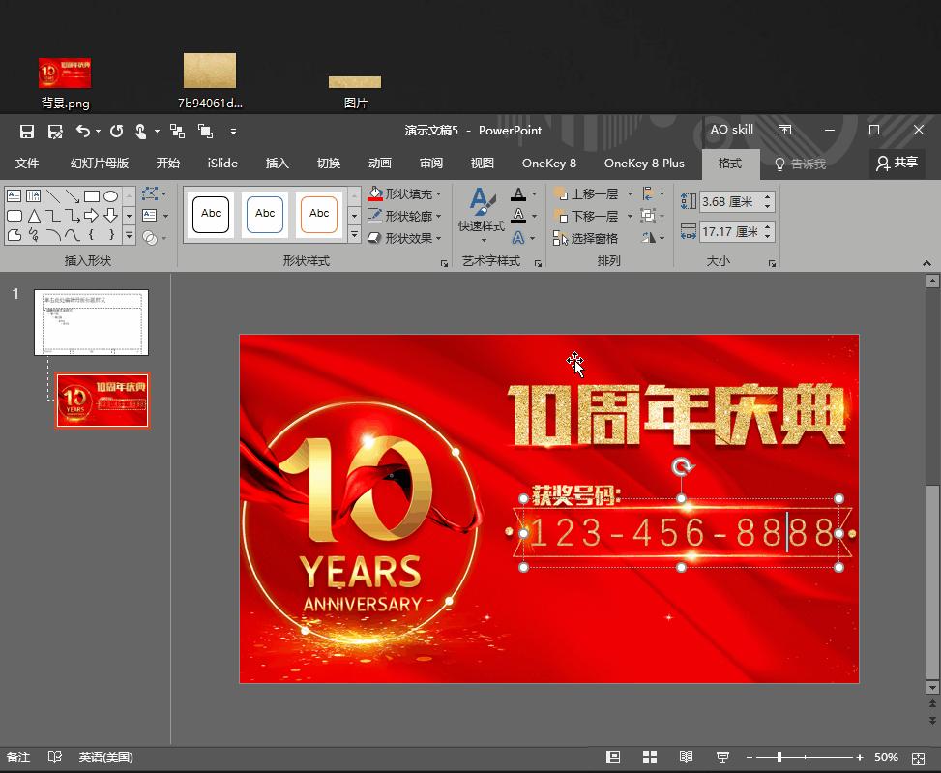Click the Undo icon in Quick Access Toolbar
This screenshot has width=941, height=773.
85,131
